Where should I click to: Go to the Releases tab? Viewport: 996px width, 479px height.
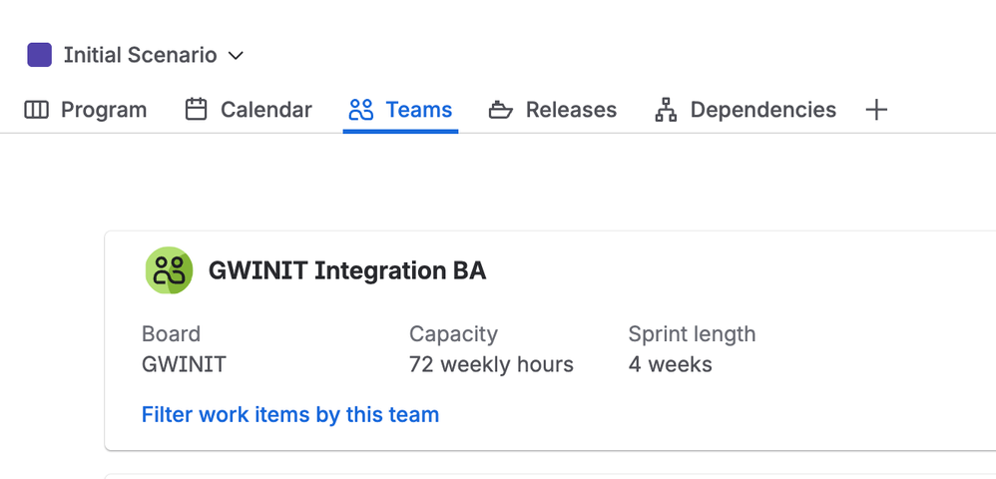pyautogui.click(x=571, y=110)
